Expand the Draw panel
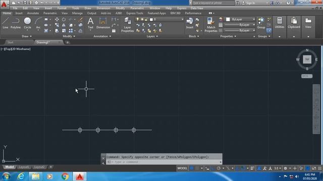Viewport: 323px width, 181px height. click(x=27, y=36)
